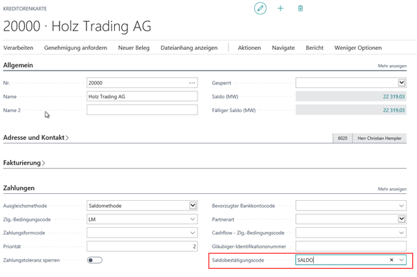417x277 pixels.
Task: Click Weniger Optionen
Action: (357, 48)
